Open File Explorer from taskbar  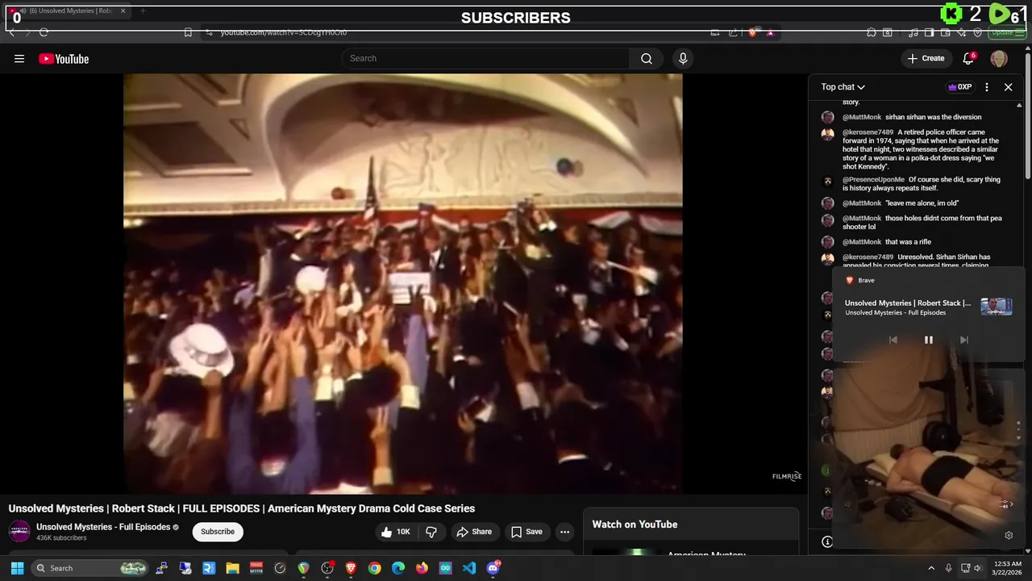[x=232, y=568]
